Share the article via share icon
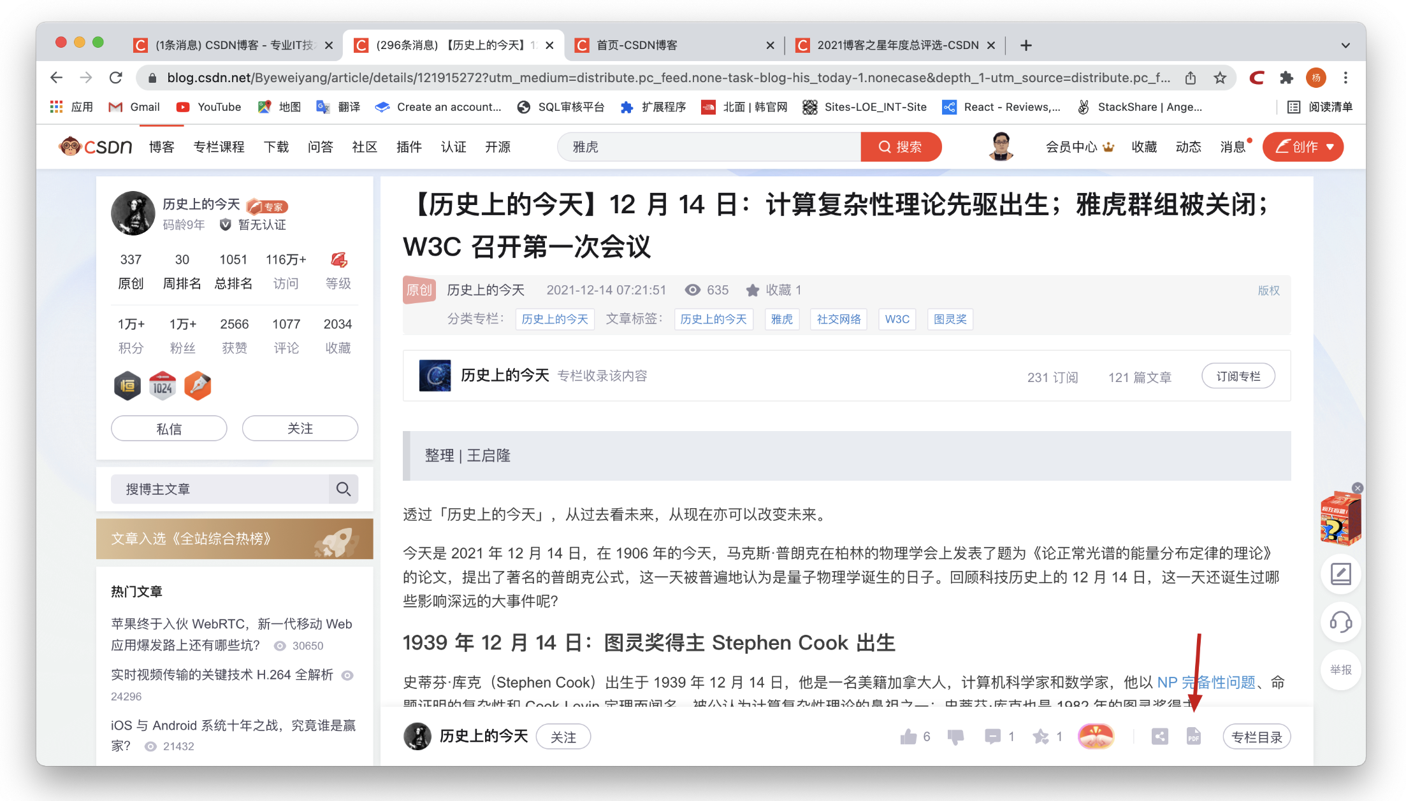 pyautogui.click(x=1160, y=737)
